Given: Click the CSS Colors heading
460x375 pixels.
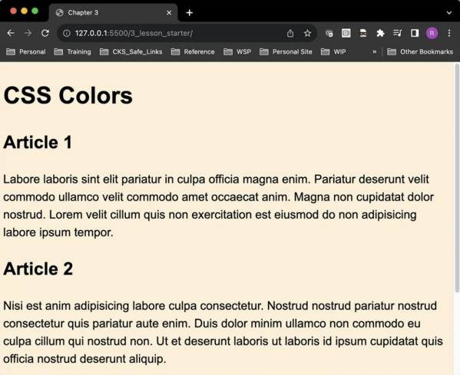Looking at the screenshot, I should pos(68,95).
